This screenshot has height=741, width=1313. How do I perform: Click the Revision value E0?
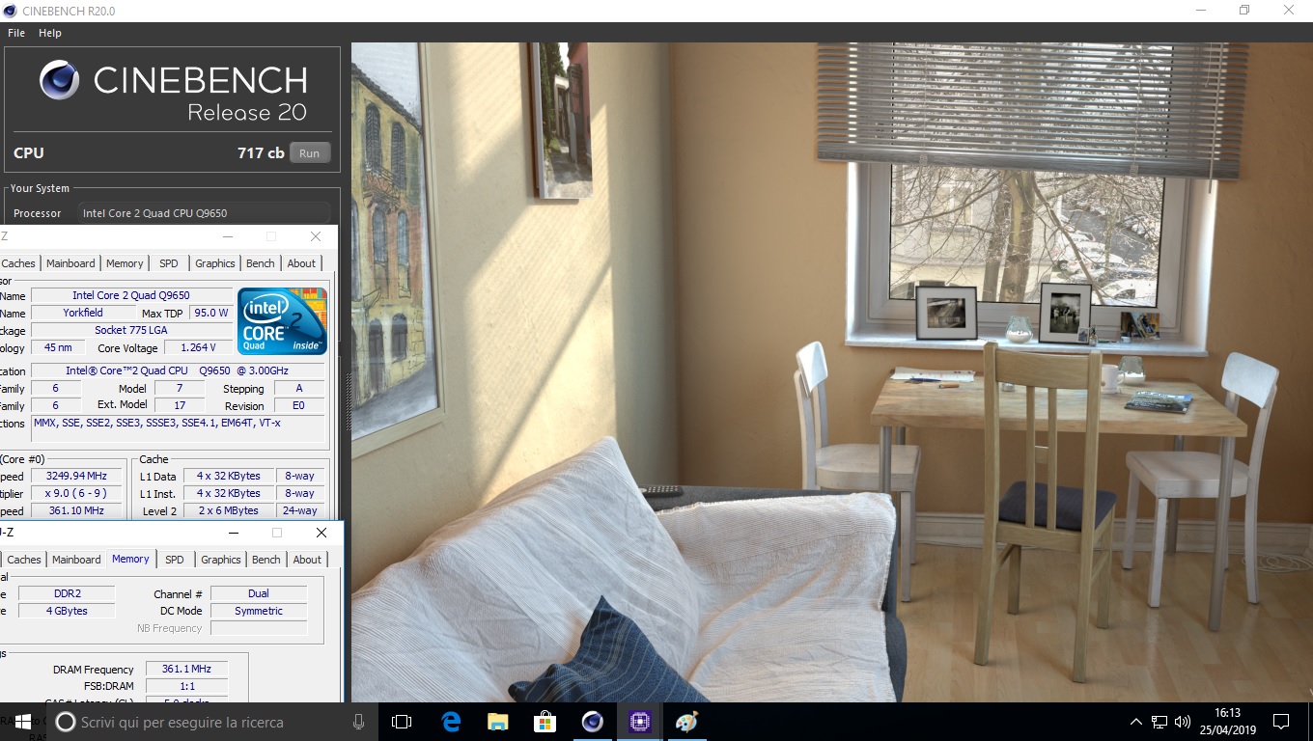tap(299, 405)
